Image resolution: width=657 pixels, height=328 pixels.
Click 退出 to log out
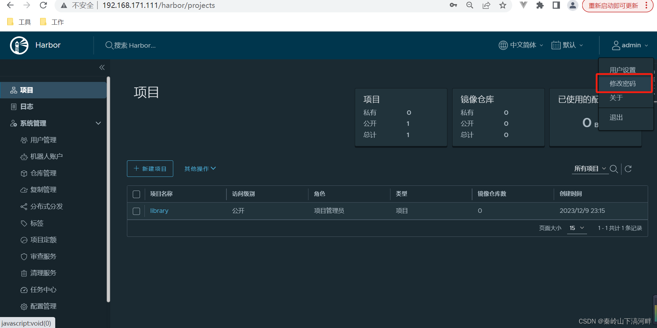[616, 117]
